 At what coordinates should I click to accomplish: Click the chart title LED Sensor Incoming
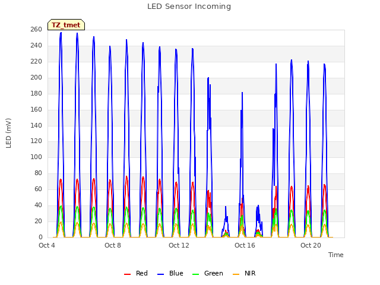[x=189, y=7]
